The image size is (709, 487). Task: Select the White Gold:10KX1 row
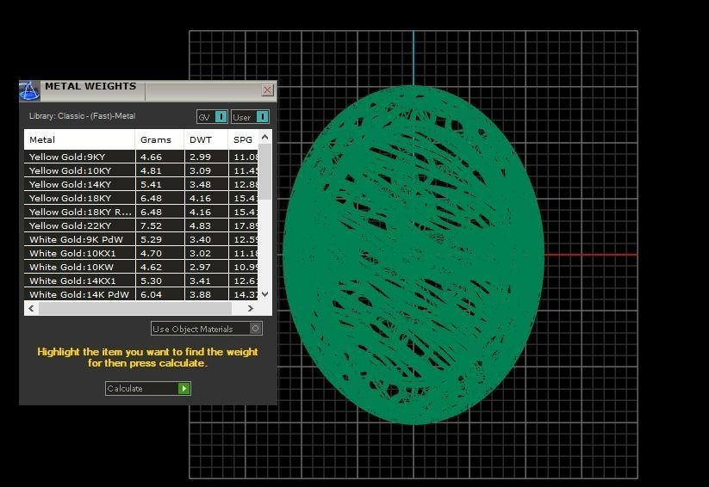coord(141,253)
